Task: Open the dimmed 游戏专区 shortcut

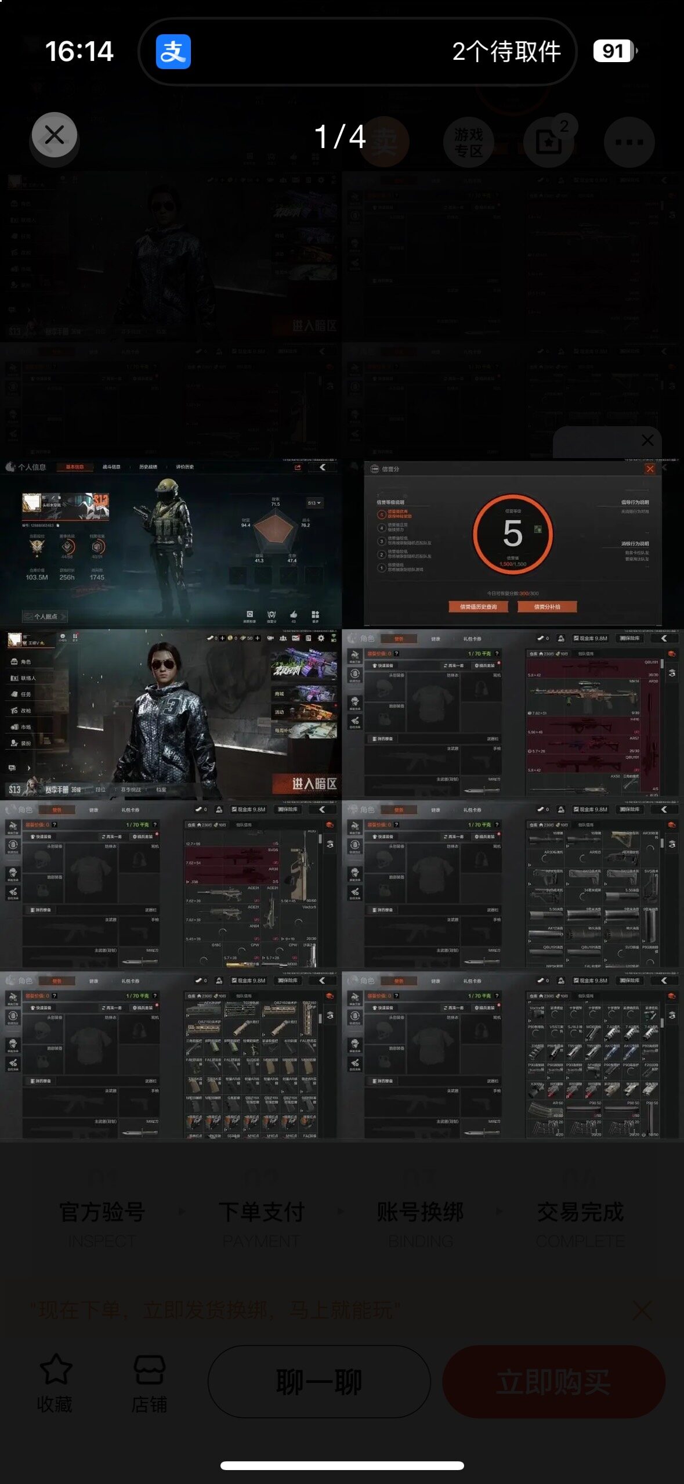Action: click(x=468, y=142)
